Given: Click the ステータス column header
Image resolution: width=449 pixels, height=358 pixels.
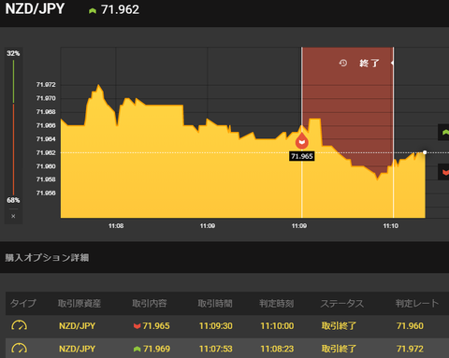Looking at the screenshot, I should pos(342,303).
